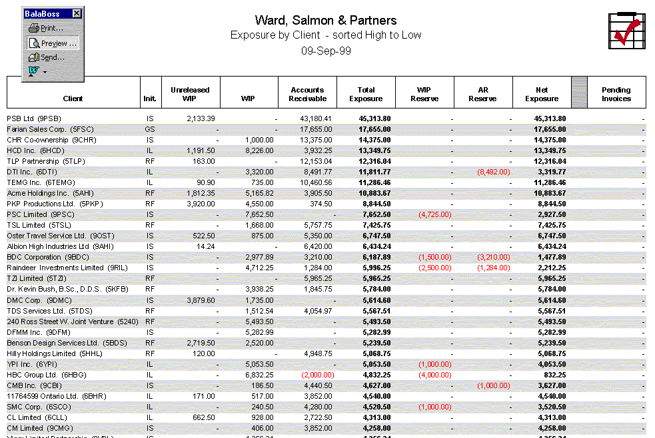655x438 pixels.
Task: Click the WIP Reserve column header
Action: (x=424, y=94)
